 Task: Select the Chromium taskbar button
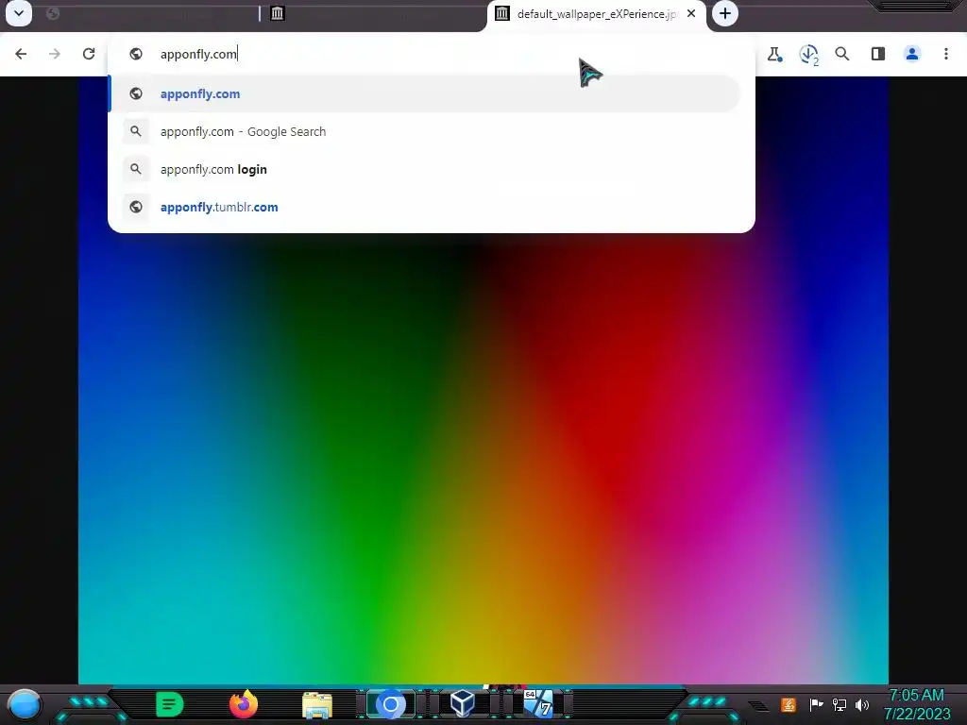[x=390, y=704]
